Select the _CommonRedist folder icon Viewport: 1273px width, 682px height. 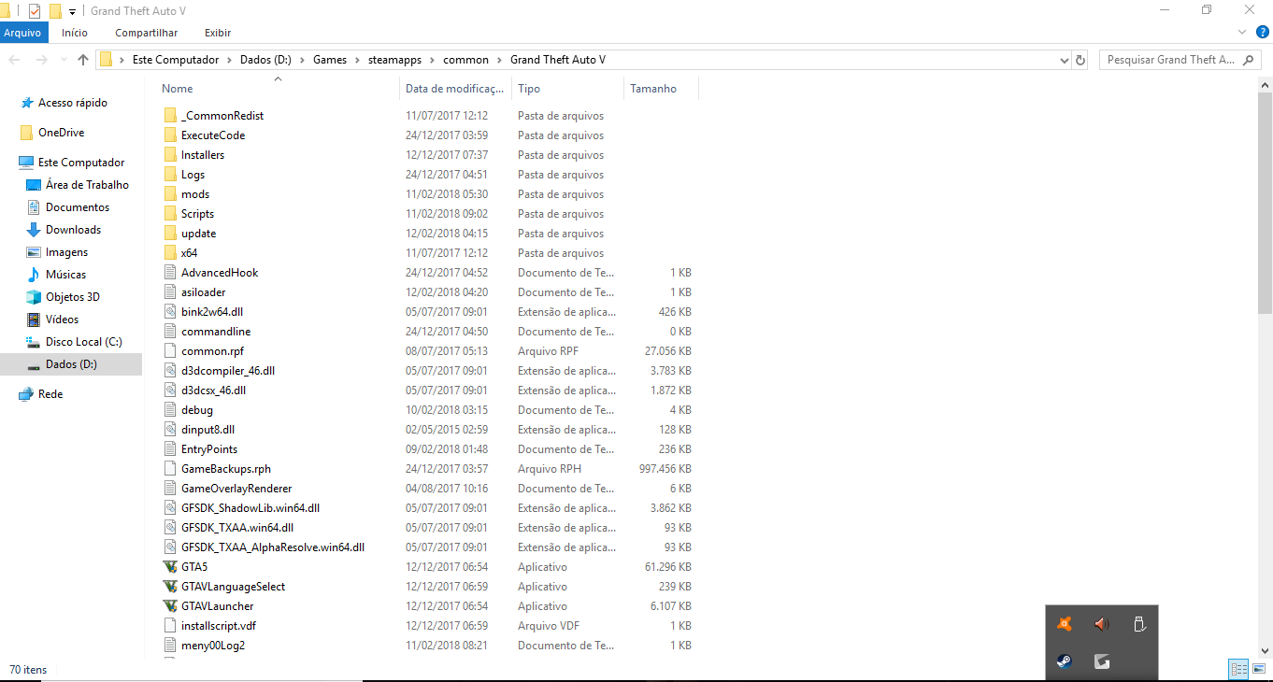169,116
